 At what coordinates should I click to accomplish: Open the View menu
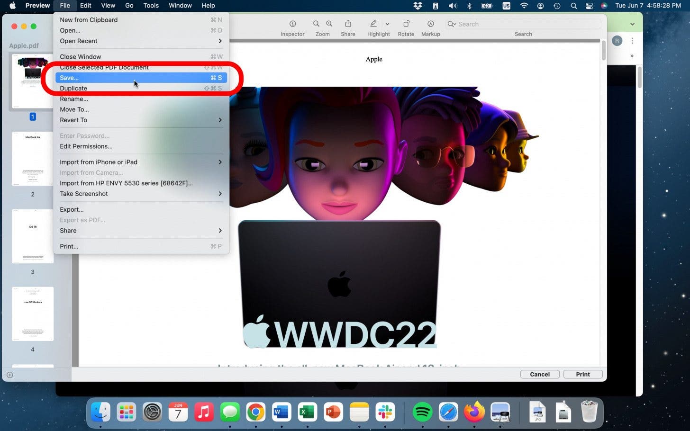coord(108,6)
